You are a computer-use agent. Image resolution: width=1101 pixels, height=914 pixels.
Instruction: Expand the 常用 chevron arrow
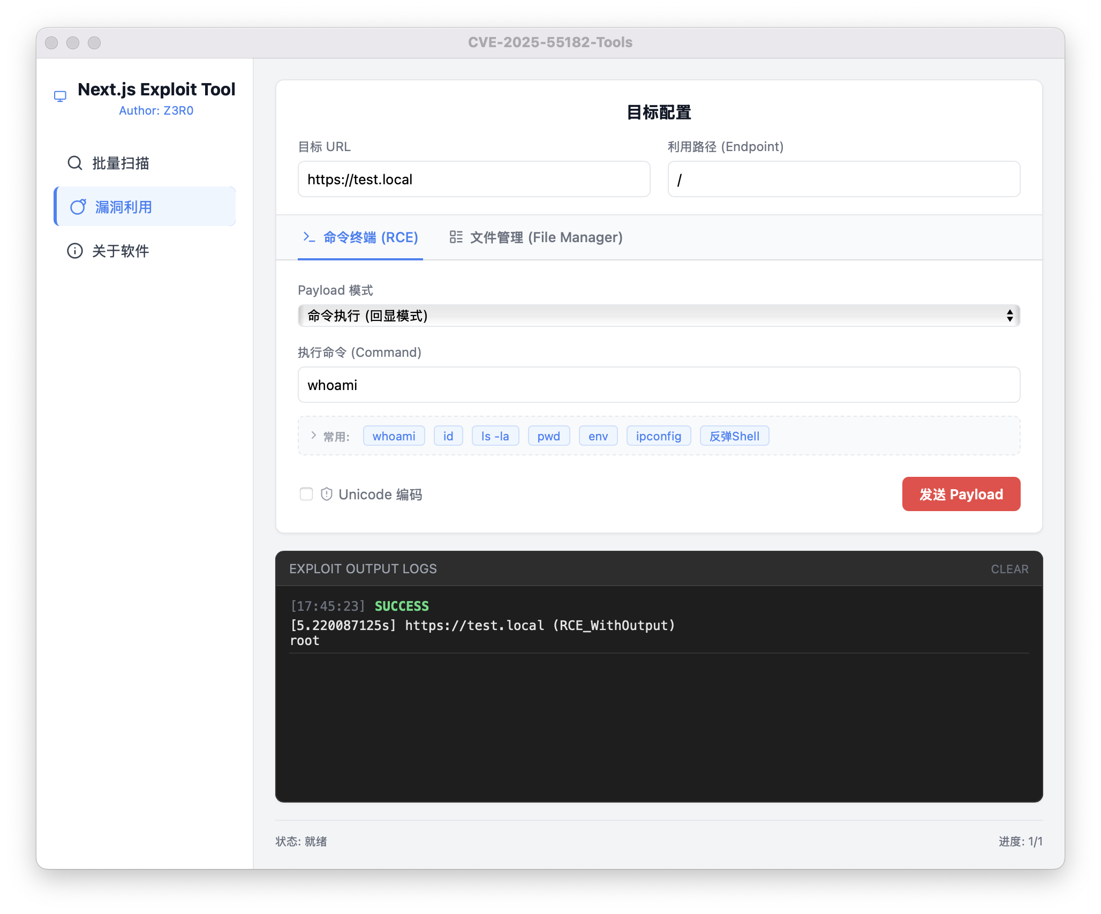[x=314, y=436]
